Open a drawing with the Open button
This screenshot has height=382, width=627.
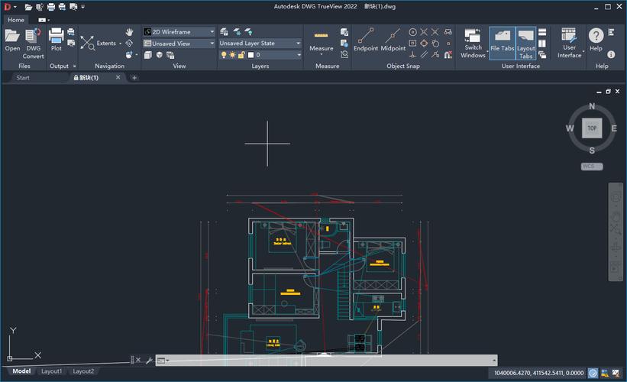12,40
